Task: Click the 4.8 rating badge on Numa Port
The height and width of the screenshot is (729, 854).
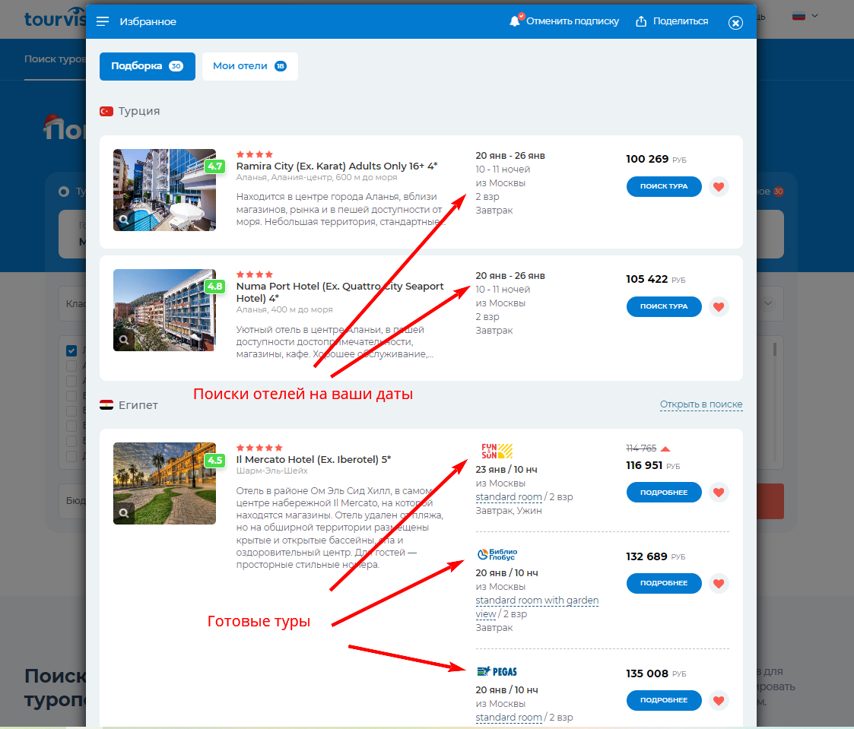Action: 215,287
